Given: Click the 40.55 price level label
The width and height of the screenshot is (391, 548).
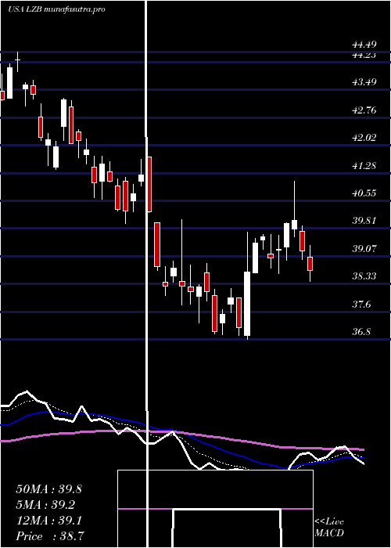Looking at the screenshot, I should [x=364, y=193].
